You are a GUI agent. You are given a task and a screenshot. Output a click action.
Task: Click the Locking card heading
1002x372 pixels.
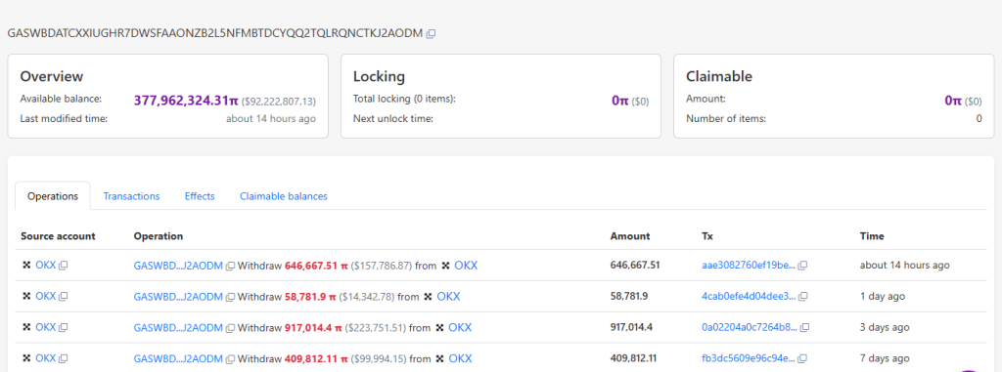point(379,76)
